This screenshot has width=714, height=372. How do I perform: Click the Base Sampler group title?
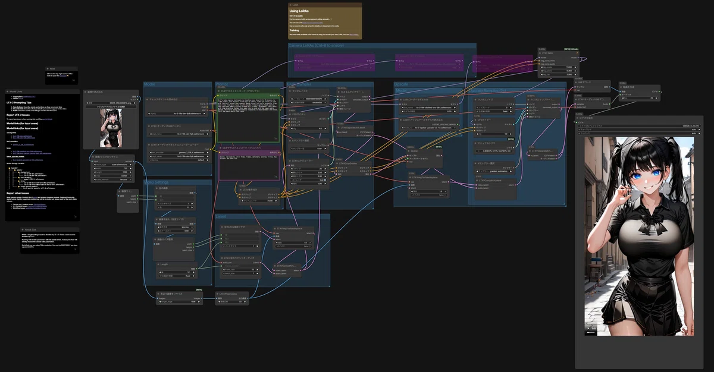[x=299, y=84]
